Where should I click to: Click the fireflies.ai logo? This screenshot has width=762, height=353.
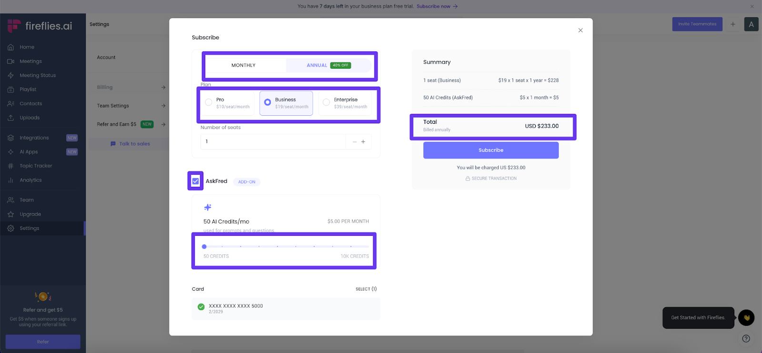point(40,26)
